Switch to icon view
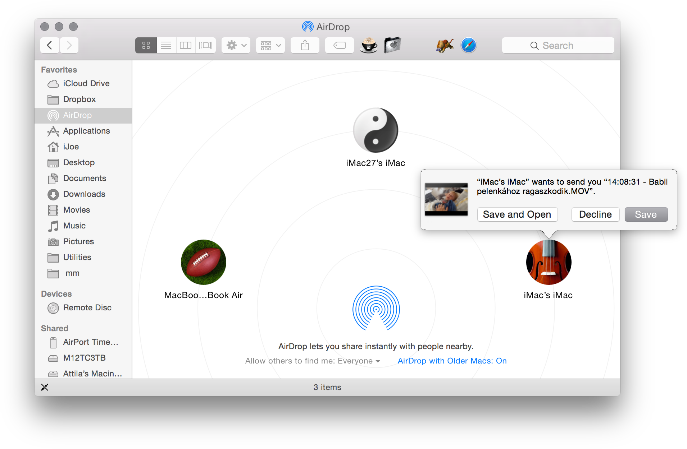The width and height of the screenshot is (687, 449). click(146, 45)
